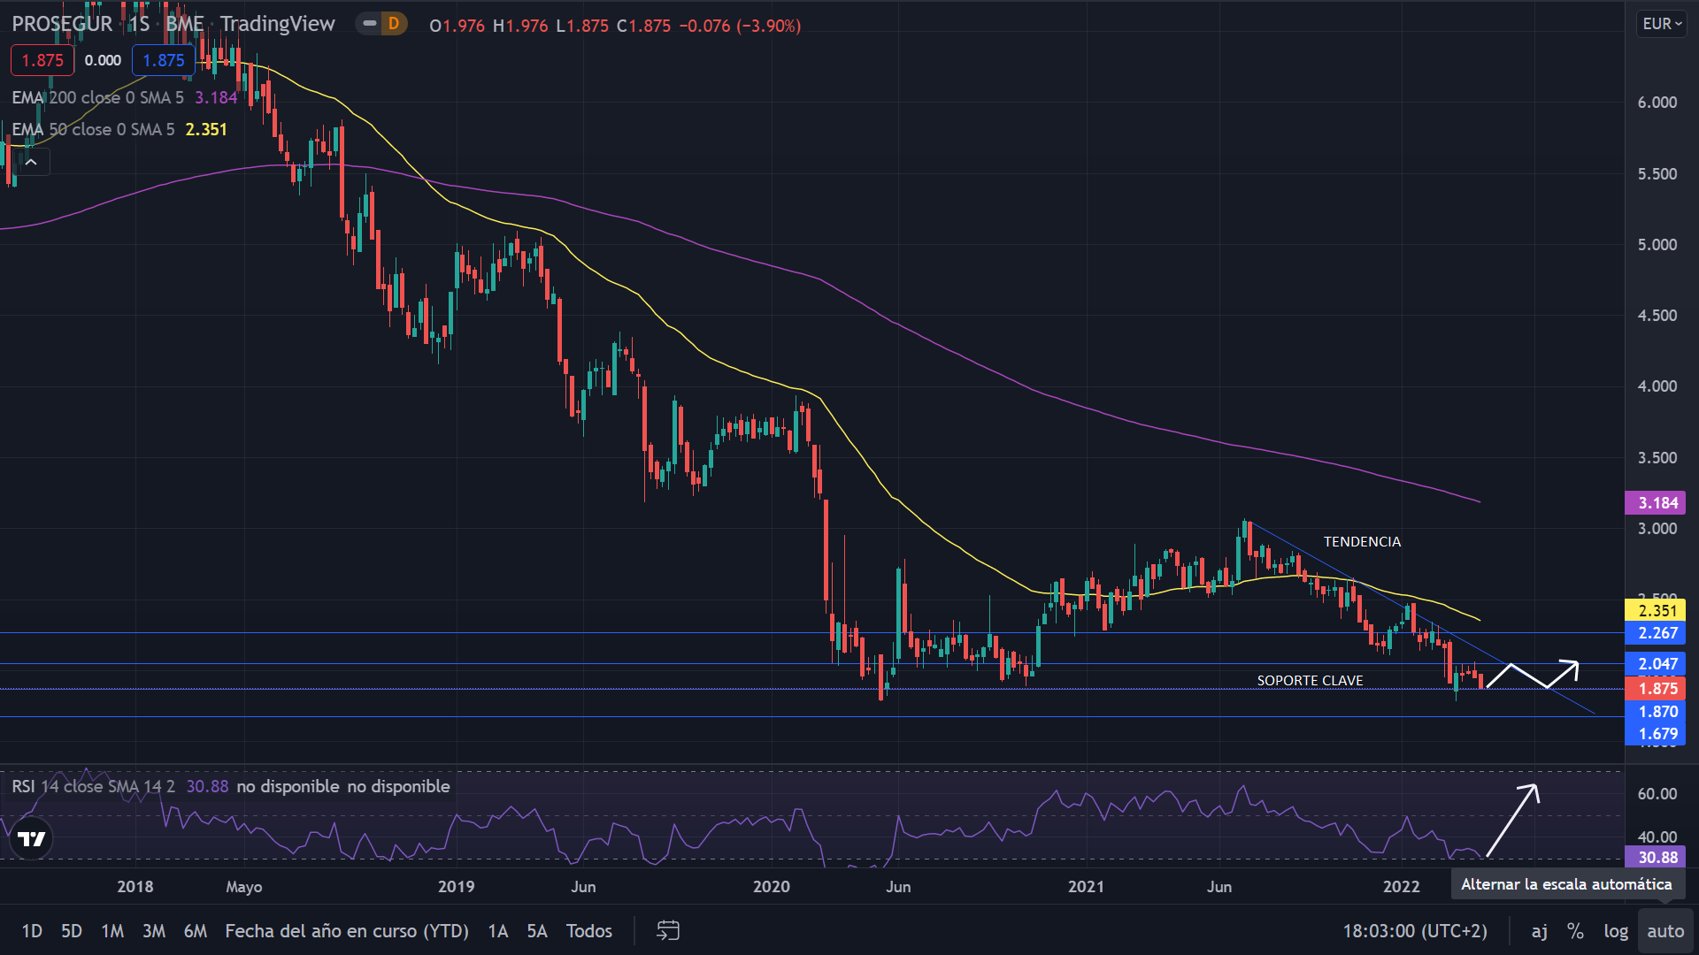Click the TradingView logo badge
The image size is (1699, 955).
32,839
